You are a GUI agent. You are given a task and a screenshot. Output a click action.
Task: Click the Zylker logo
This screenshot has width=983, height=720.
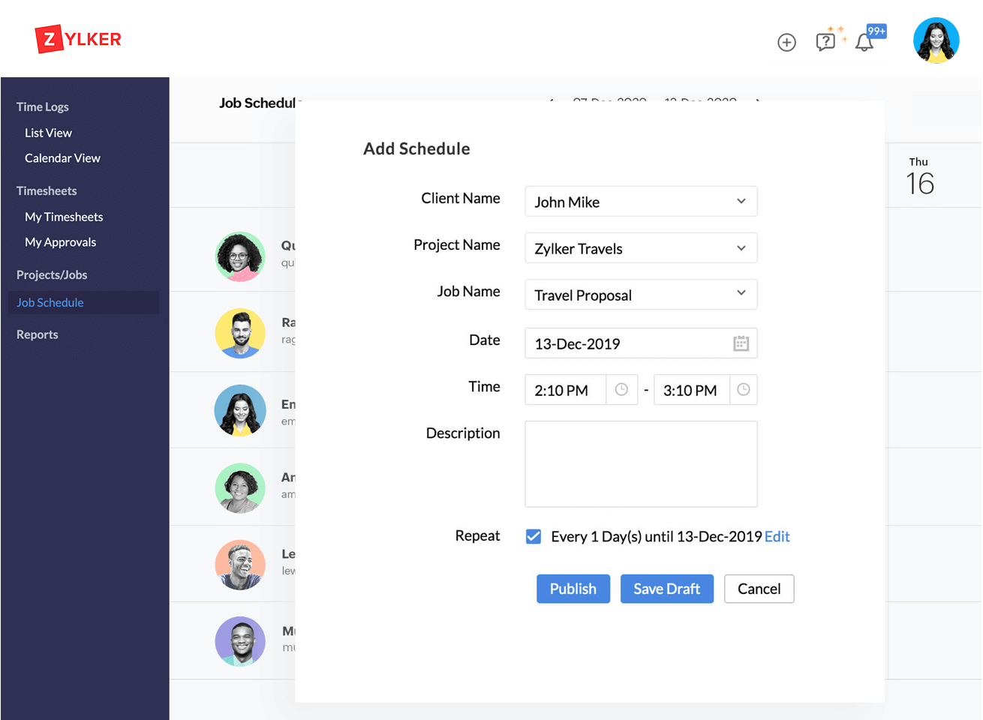pyautogui.click(x=78, y=39)
